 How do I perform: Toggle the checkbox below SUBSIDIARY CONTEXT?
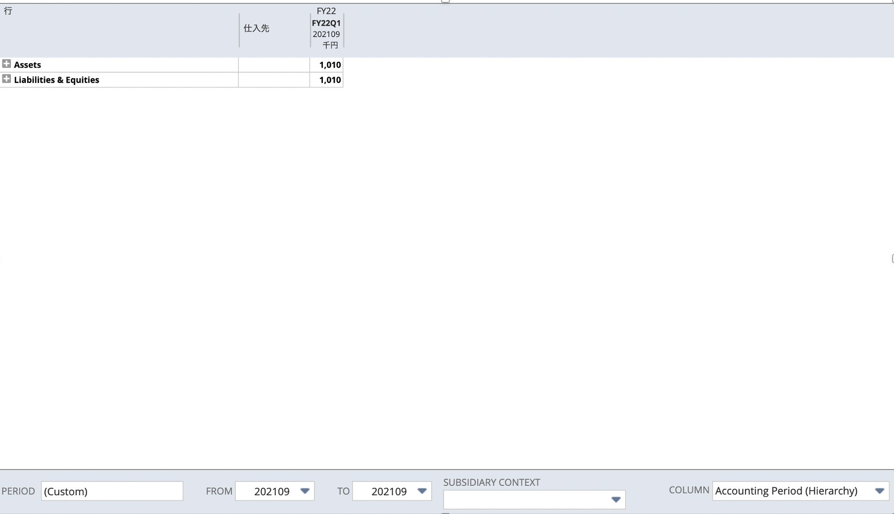pyautogui.click(x=447, y=513)
